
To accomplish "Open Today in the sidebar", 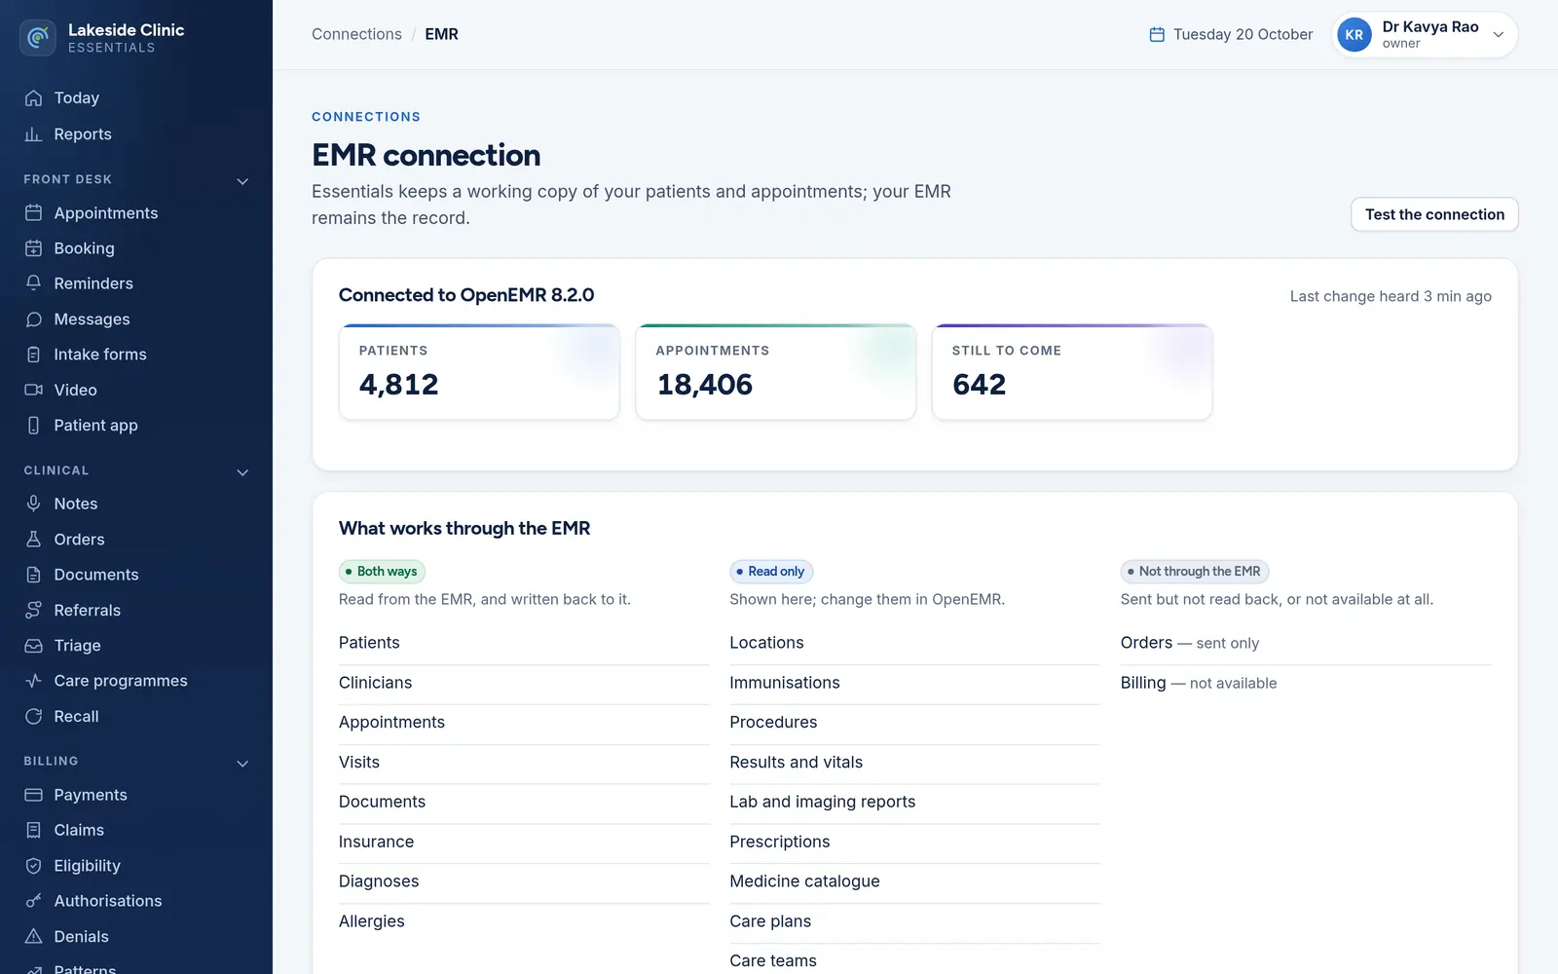I will point(136,98).
